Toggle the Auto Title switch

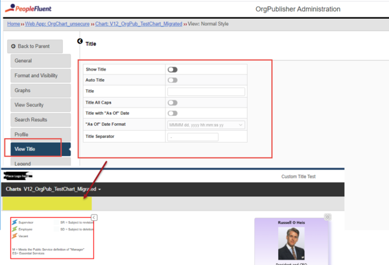[x=172, y=80]
